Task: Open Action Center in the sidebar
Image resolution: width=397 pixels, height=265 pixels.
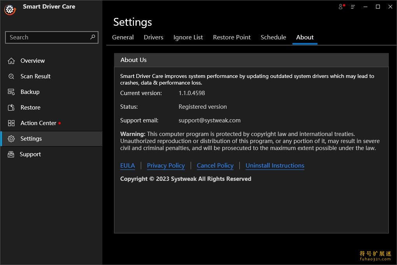Action: (51, 123)
